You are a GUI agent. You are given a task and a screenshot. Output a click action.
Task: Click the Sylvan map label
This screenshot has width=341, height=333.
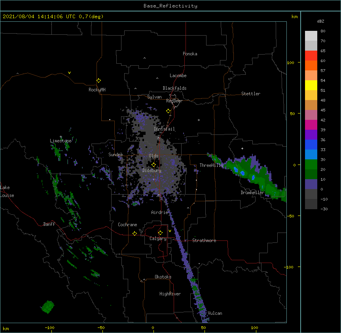[154, 97]
